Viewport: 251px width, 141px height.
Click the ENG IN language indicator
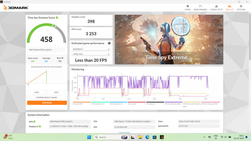click(x=216, y=137)
